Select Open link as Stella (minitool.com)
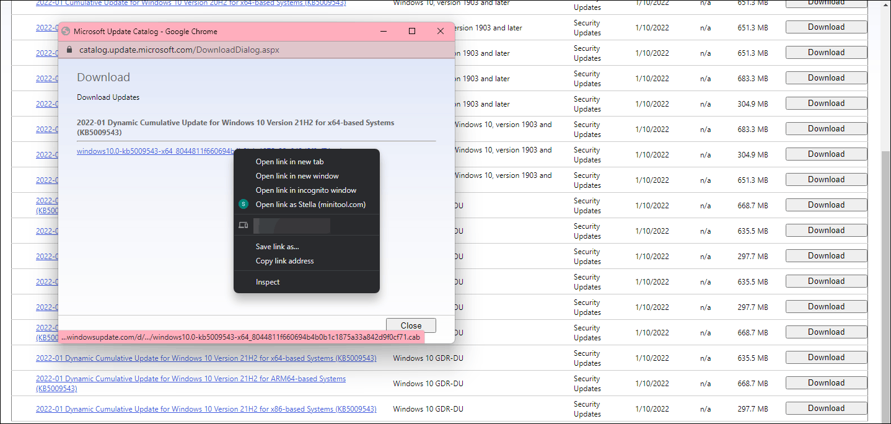891x424 pixels. [x=310, y=205]
